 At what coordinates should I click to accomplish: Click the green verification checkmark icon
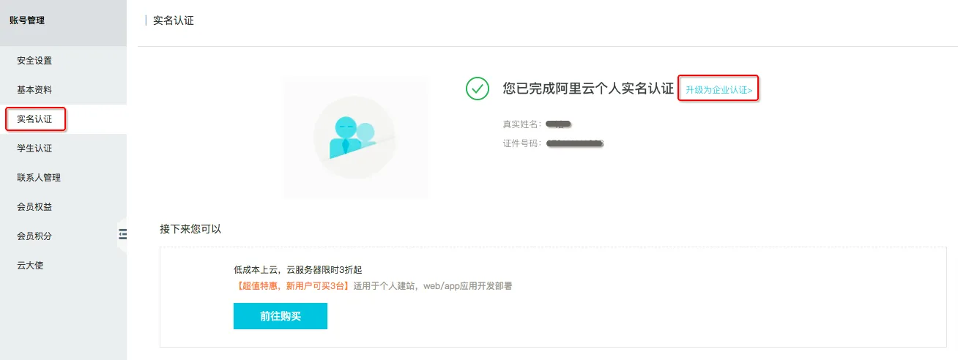pos(478,89)
